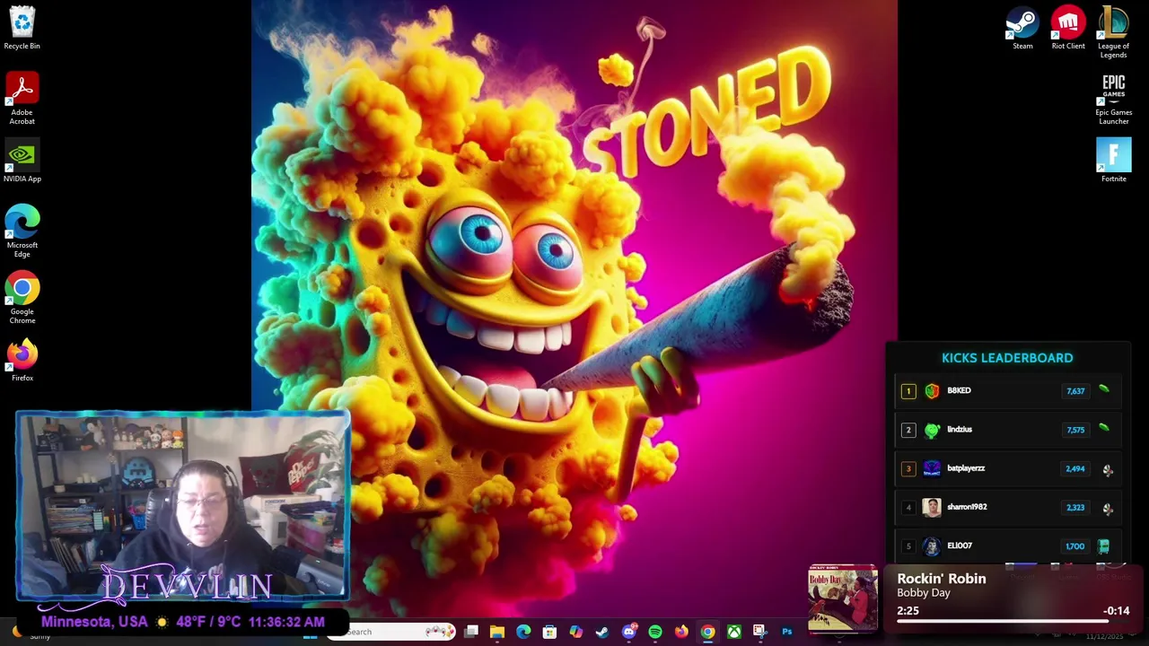Click the Edge icon in the taskbar

click(523, 632)
